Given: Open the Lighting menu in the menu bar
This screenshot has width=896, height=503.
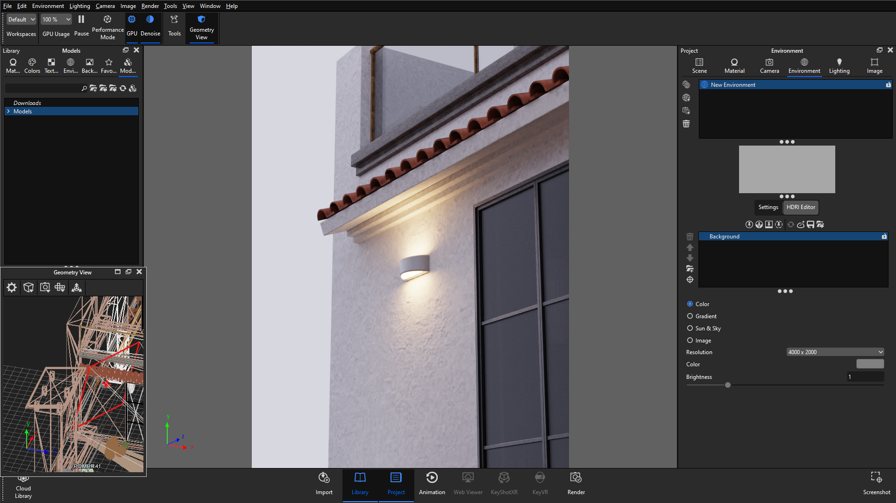Looking at the screenshot, I should coord(79,6).
